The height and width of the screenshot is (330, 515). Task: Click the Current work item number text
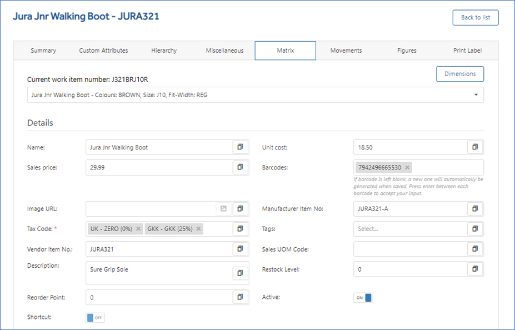pyautogui.click(x=88, y=79)
